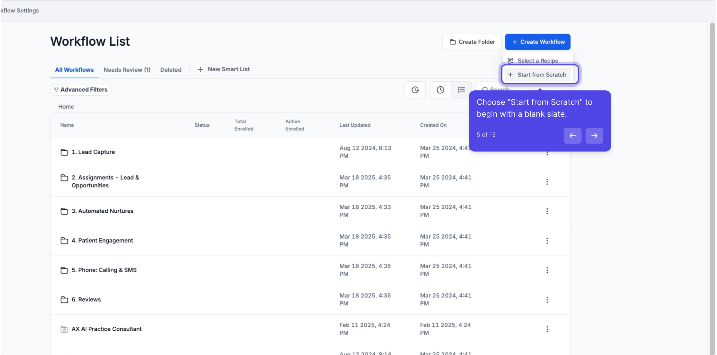
Task: Click the Status column header
Action: 202,125
